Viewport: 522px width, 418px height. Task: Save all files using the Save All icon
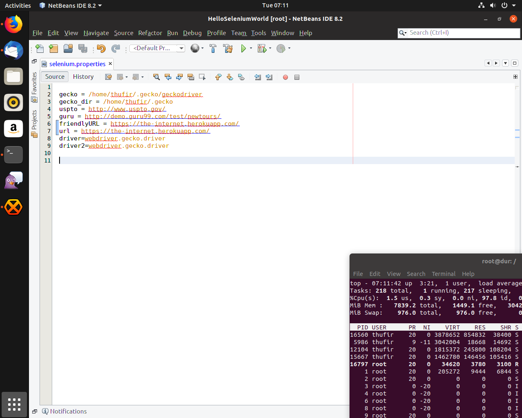click(x=82, y=48)
